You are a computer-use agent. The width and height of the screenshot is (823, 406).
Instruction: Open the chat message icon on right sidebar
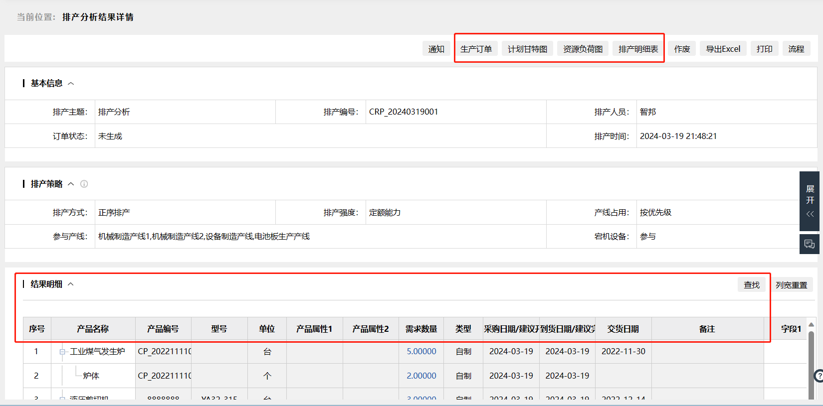809,244
